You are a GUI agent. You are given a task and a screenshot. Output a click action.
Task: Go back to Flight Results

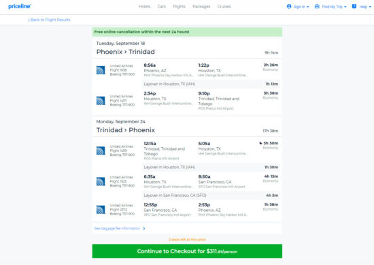(x=50, y=20)
